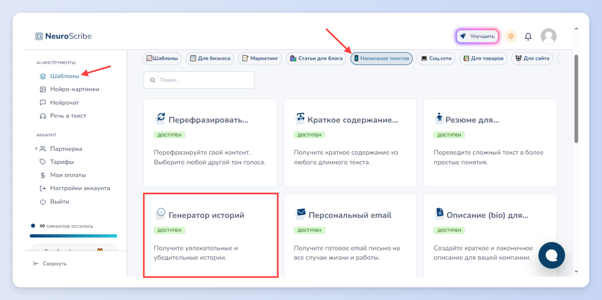Open the Краткое содержание template card
Viewport: 602px width, 300px height.
pos(350,143)
